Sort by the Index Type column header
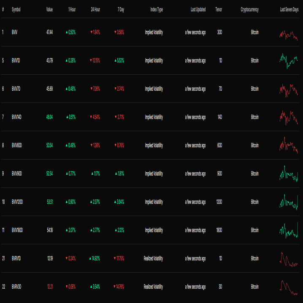Viewport: 303px width, 303px height. click(x=157, y=9)
